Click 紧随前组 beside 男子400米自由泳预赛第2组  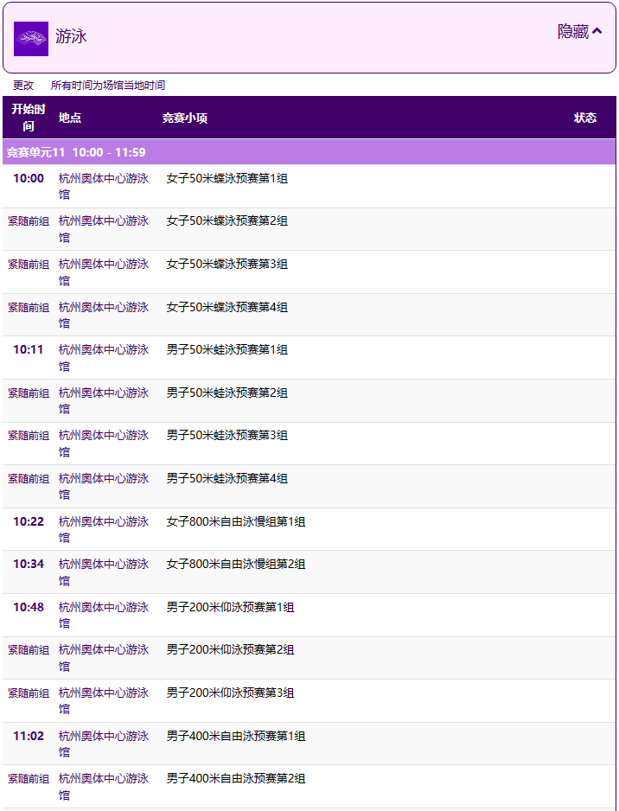pos(29,778)
